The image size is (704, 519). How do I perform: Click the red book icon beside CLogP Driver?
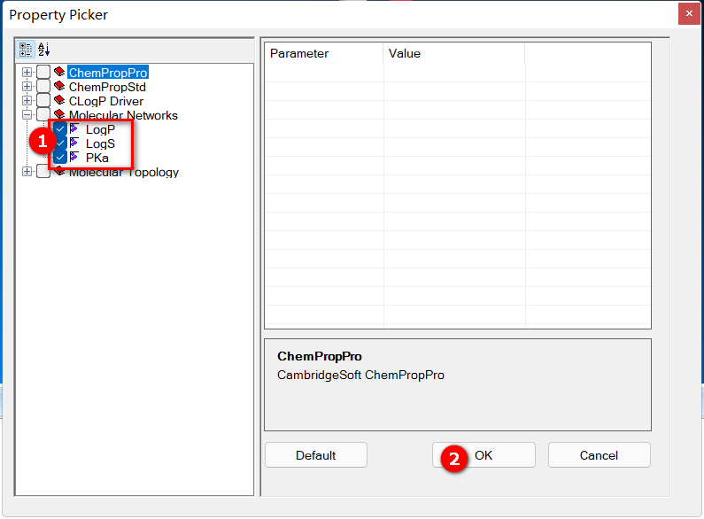(x=59, y=101)
